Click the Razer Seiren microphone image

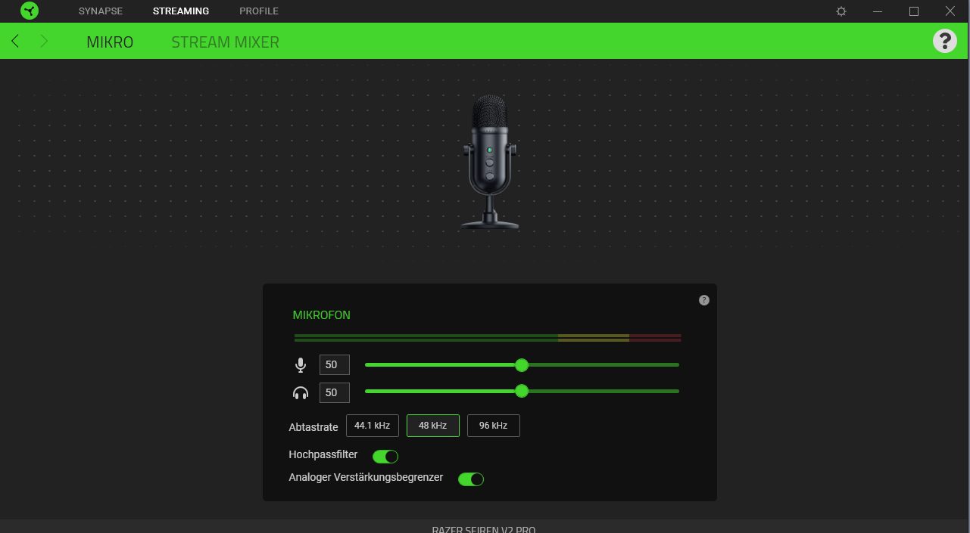coord(489,162)
